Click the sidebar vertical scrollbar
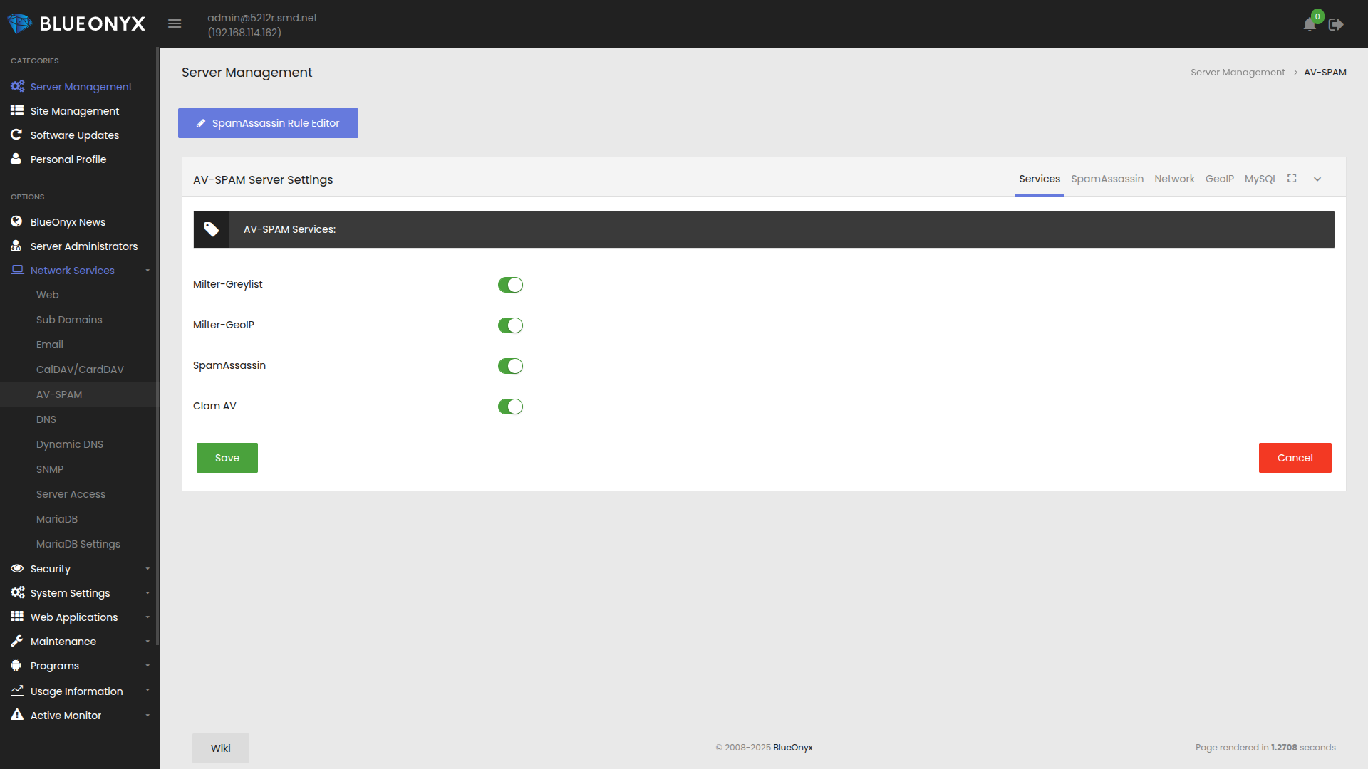1368x769 pixels. click(157, 347)
